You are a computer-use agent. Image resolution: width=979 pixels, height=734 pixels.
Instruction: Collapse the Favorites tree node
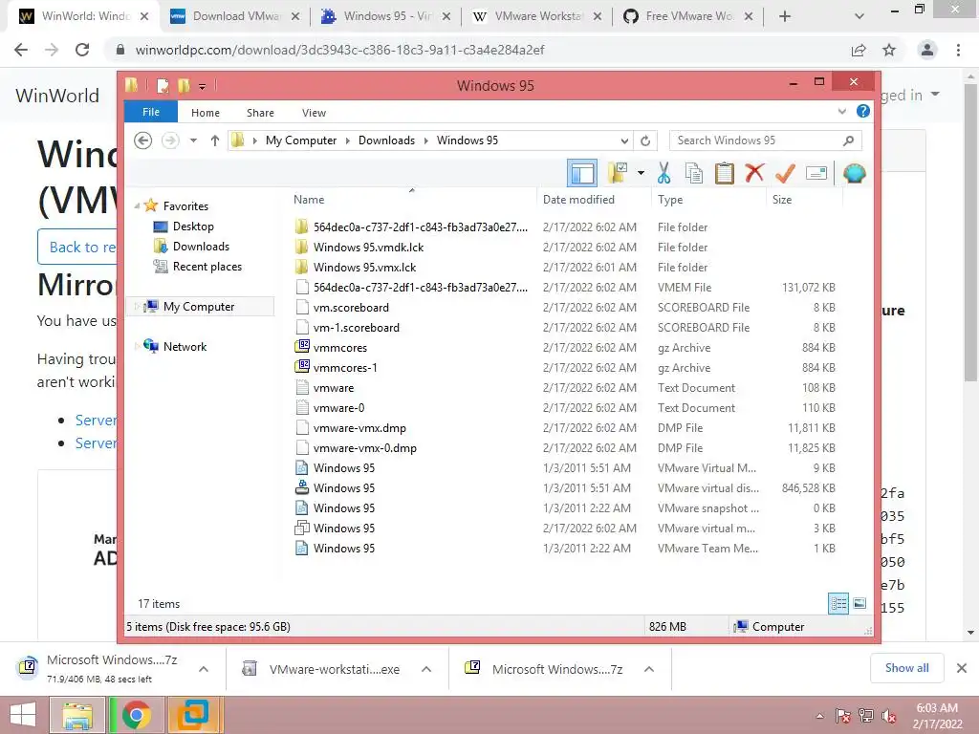(x=137, y=205)
